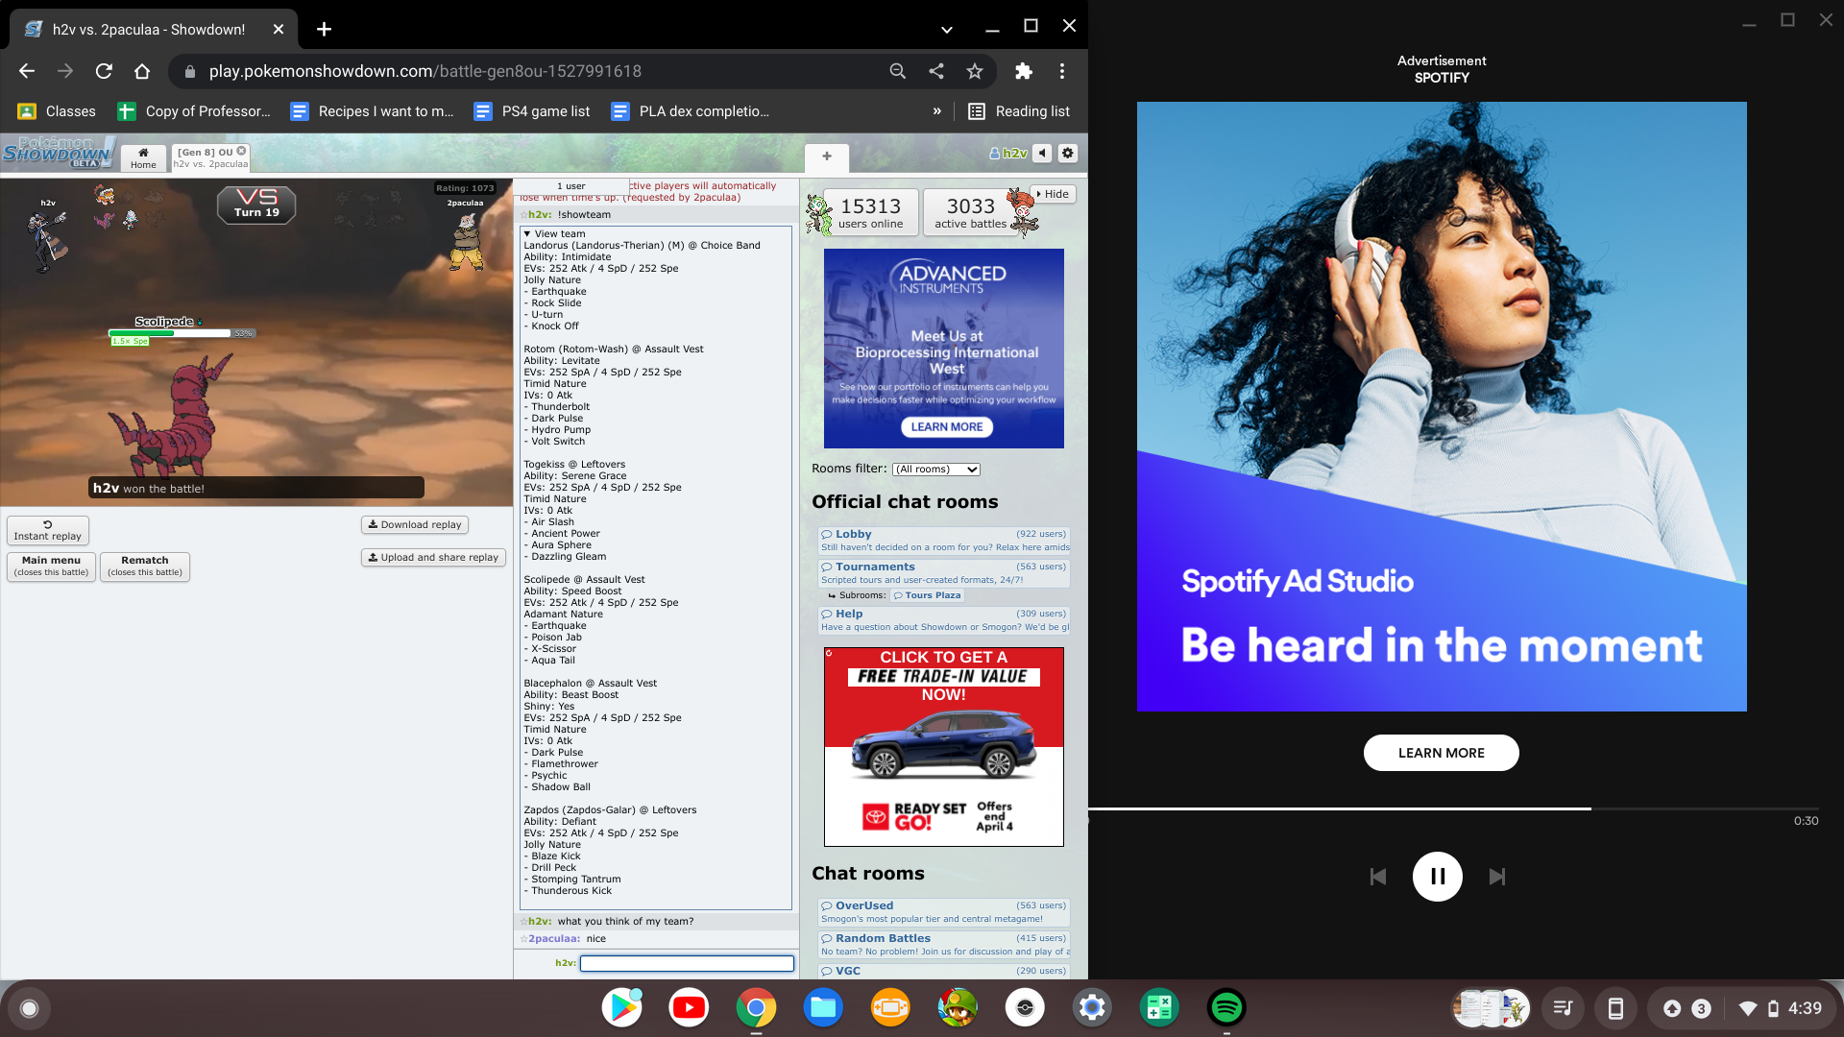Click the Scolipede sprite on the battlefield
The height and width of the screenshot is (1037, 1844).
(x=170, y=416)
